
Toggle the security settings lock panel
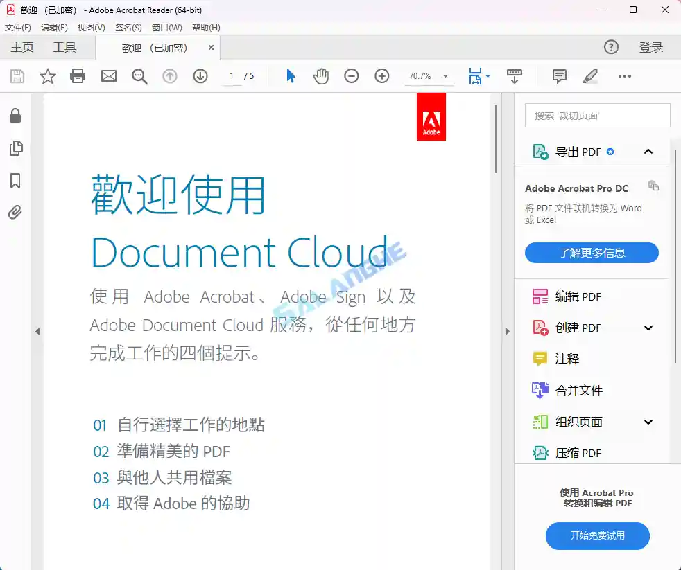(x=15, y=116)
